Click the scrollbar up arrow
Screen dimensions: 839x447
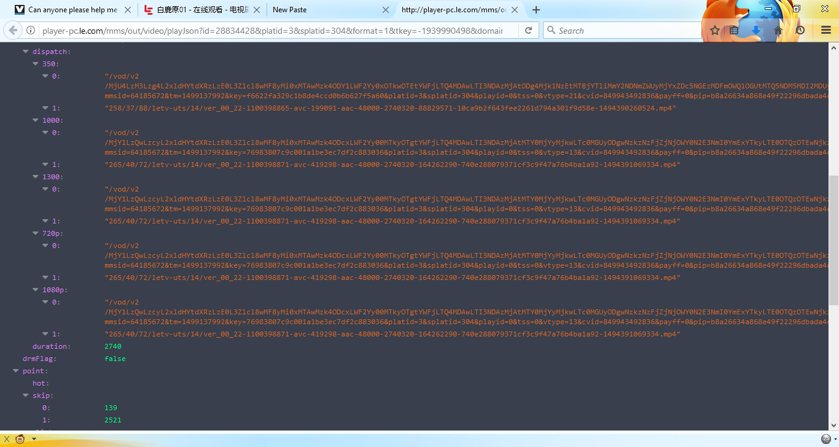(833, 47)
